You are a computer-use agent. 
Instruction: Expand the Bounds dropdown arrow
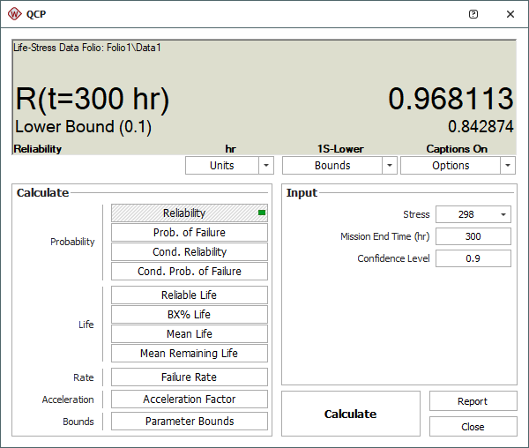[389, 166]
